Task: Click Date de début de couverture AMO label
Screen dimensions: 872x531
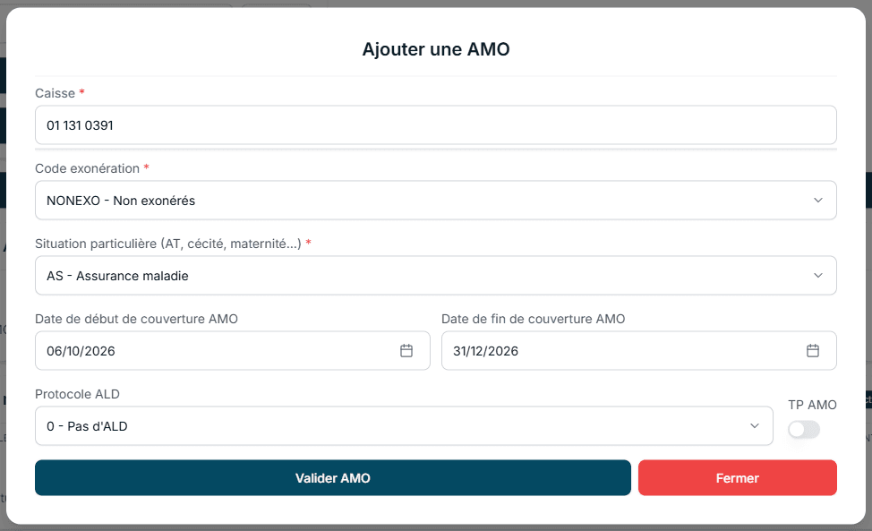Action: (x=136, y=319)
